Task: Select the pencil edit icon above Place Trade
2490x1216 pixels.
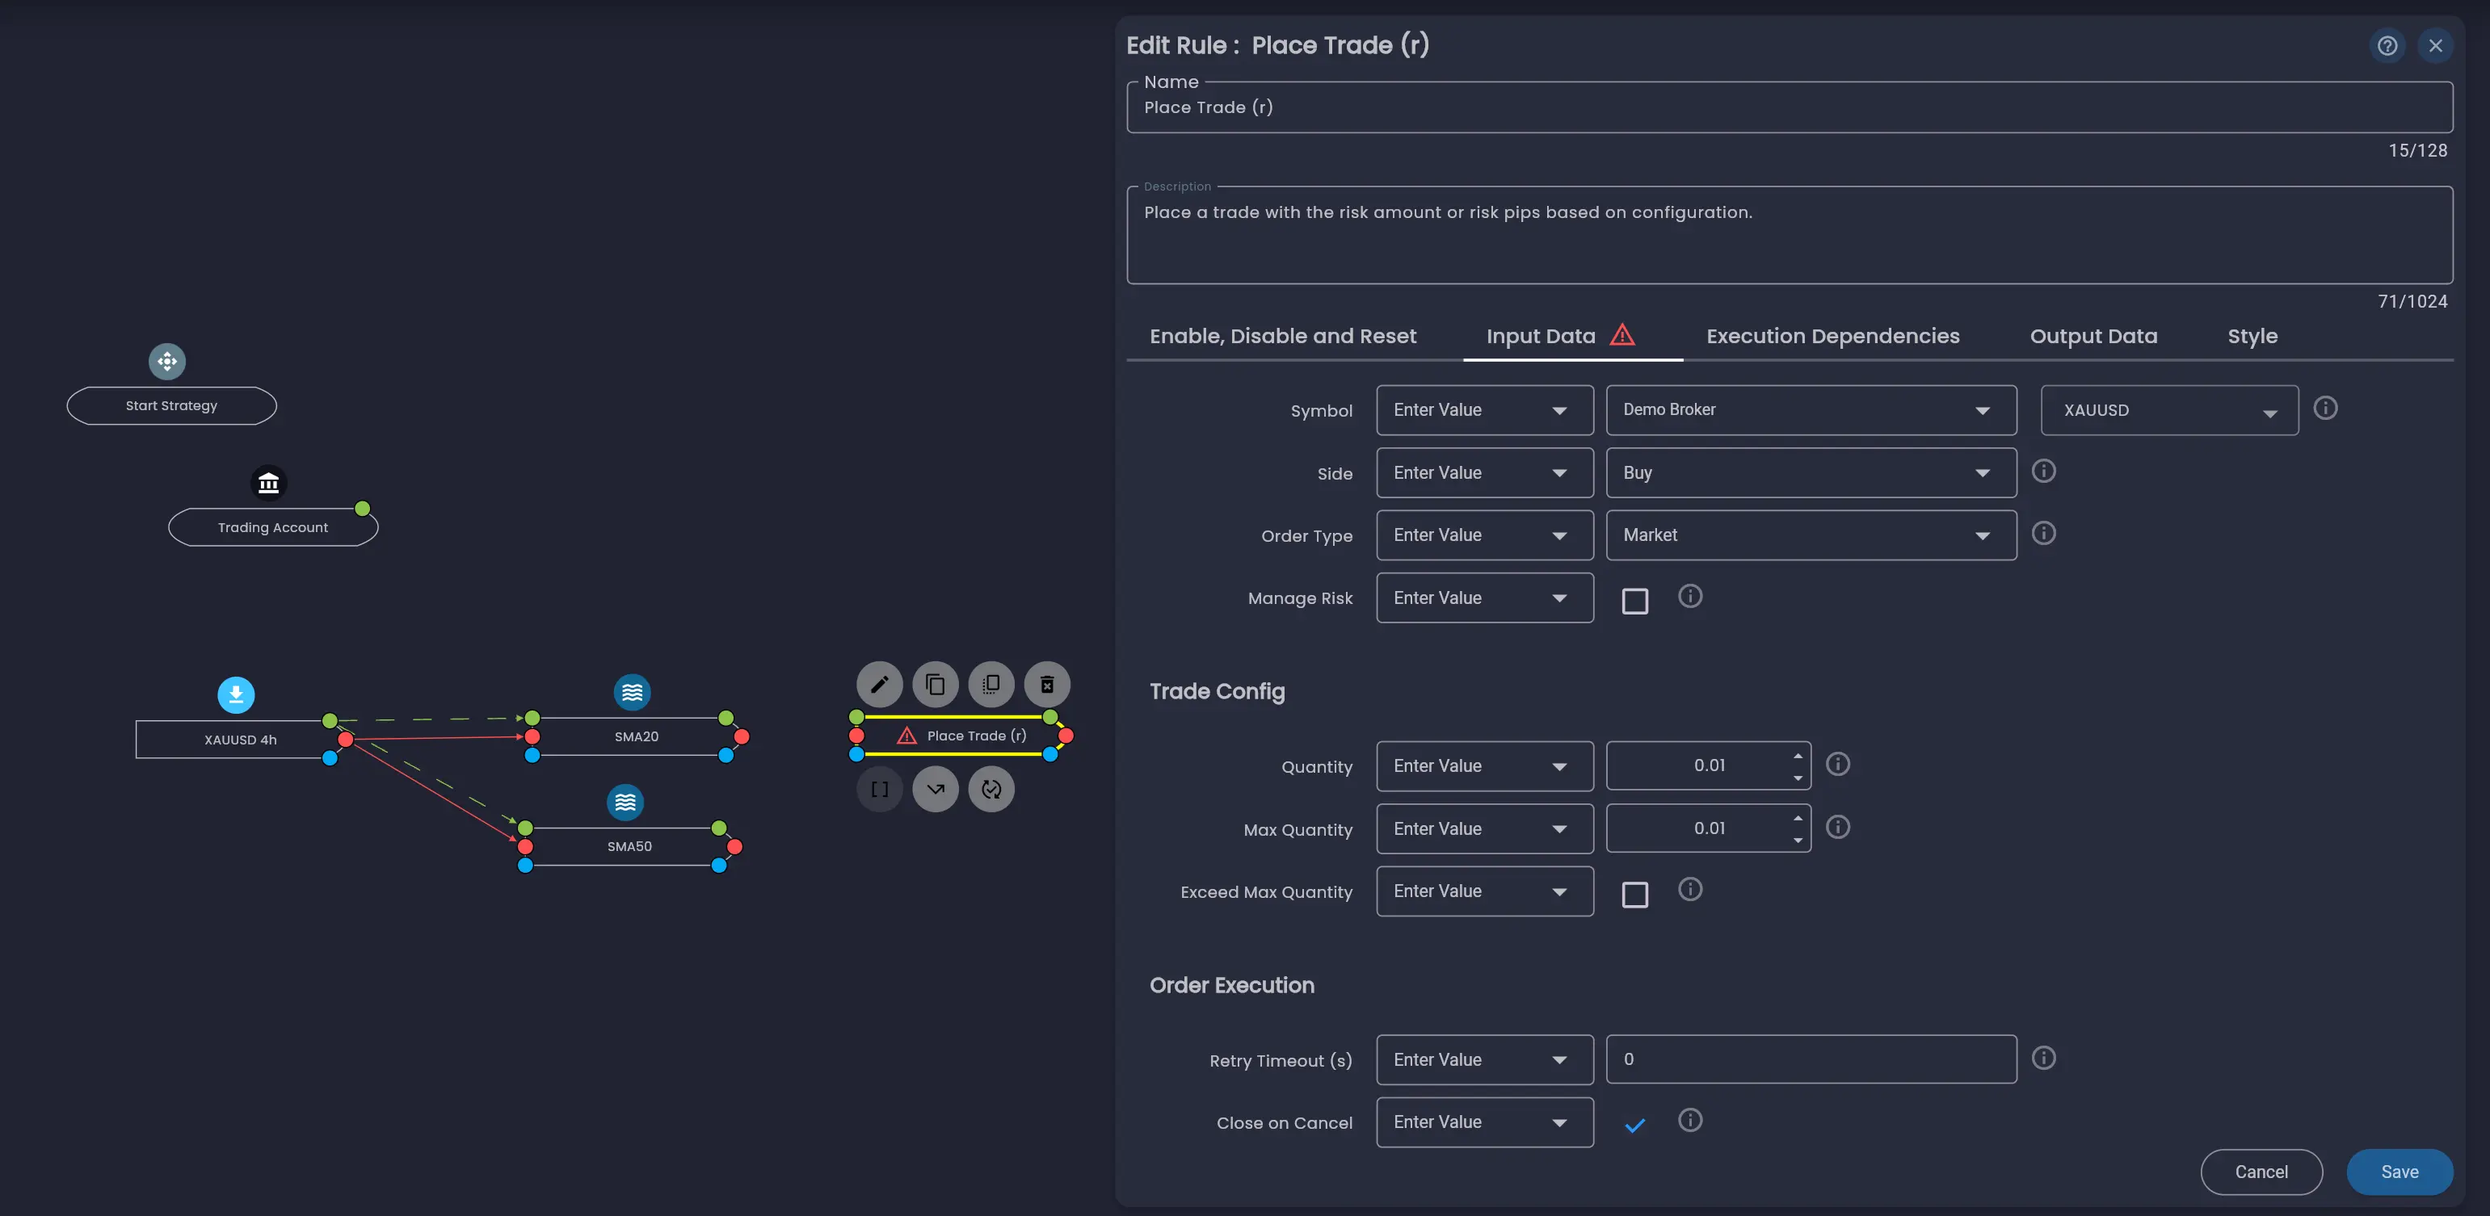Action: 880,684
